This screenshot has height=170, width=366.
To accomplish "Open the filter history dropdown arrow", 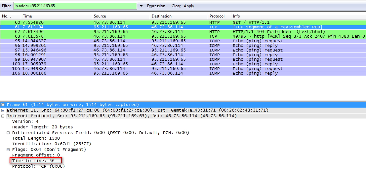I will coord(142,6).
